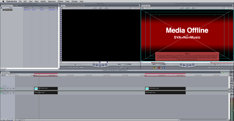Toggle V1 track visibility in timeline

(x=1, y=89)
